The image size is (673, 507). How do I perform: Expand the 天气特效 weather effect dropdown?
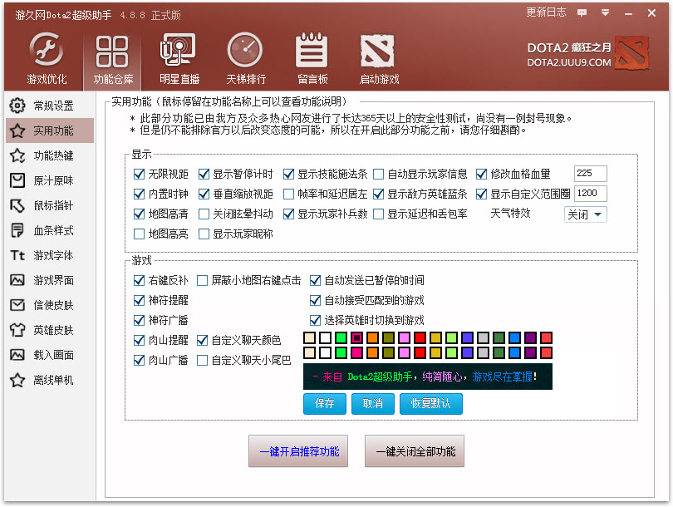point(587,214)
